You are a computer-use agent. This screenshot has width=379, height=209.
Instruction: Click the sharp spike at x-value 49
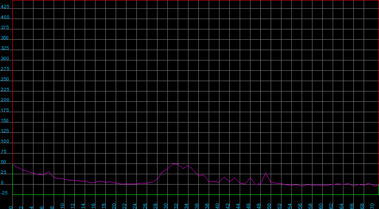coord(265,173)
